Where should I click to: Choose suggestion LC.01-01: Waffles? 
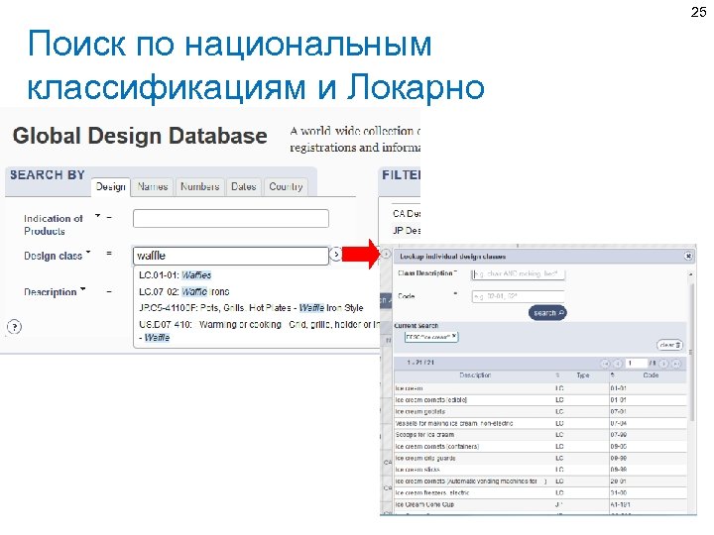[176, 275]
